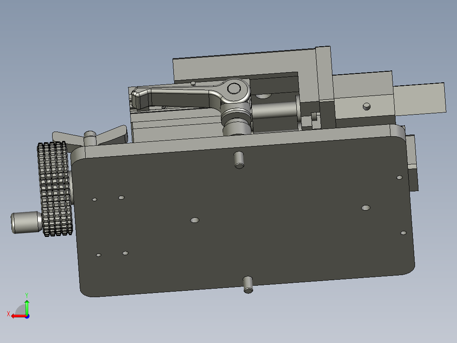Image resolution: width=457 pixels, height=343 pixels.
Task: Click the red X axis of the triad
Action: 18,316
